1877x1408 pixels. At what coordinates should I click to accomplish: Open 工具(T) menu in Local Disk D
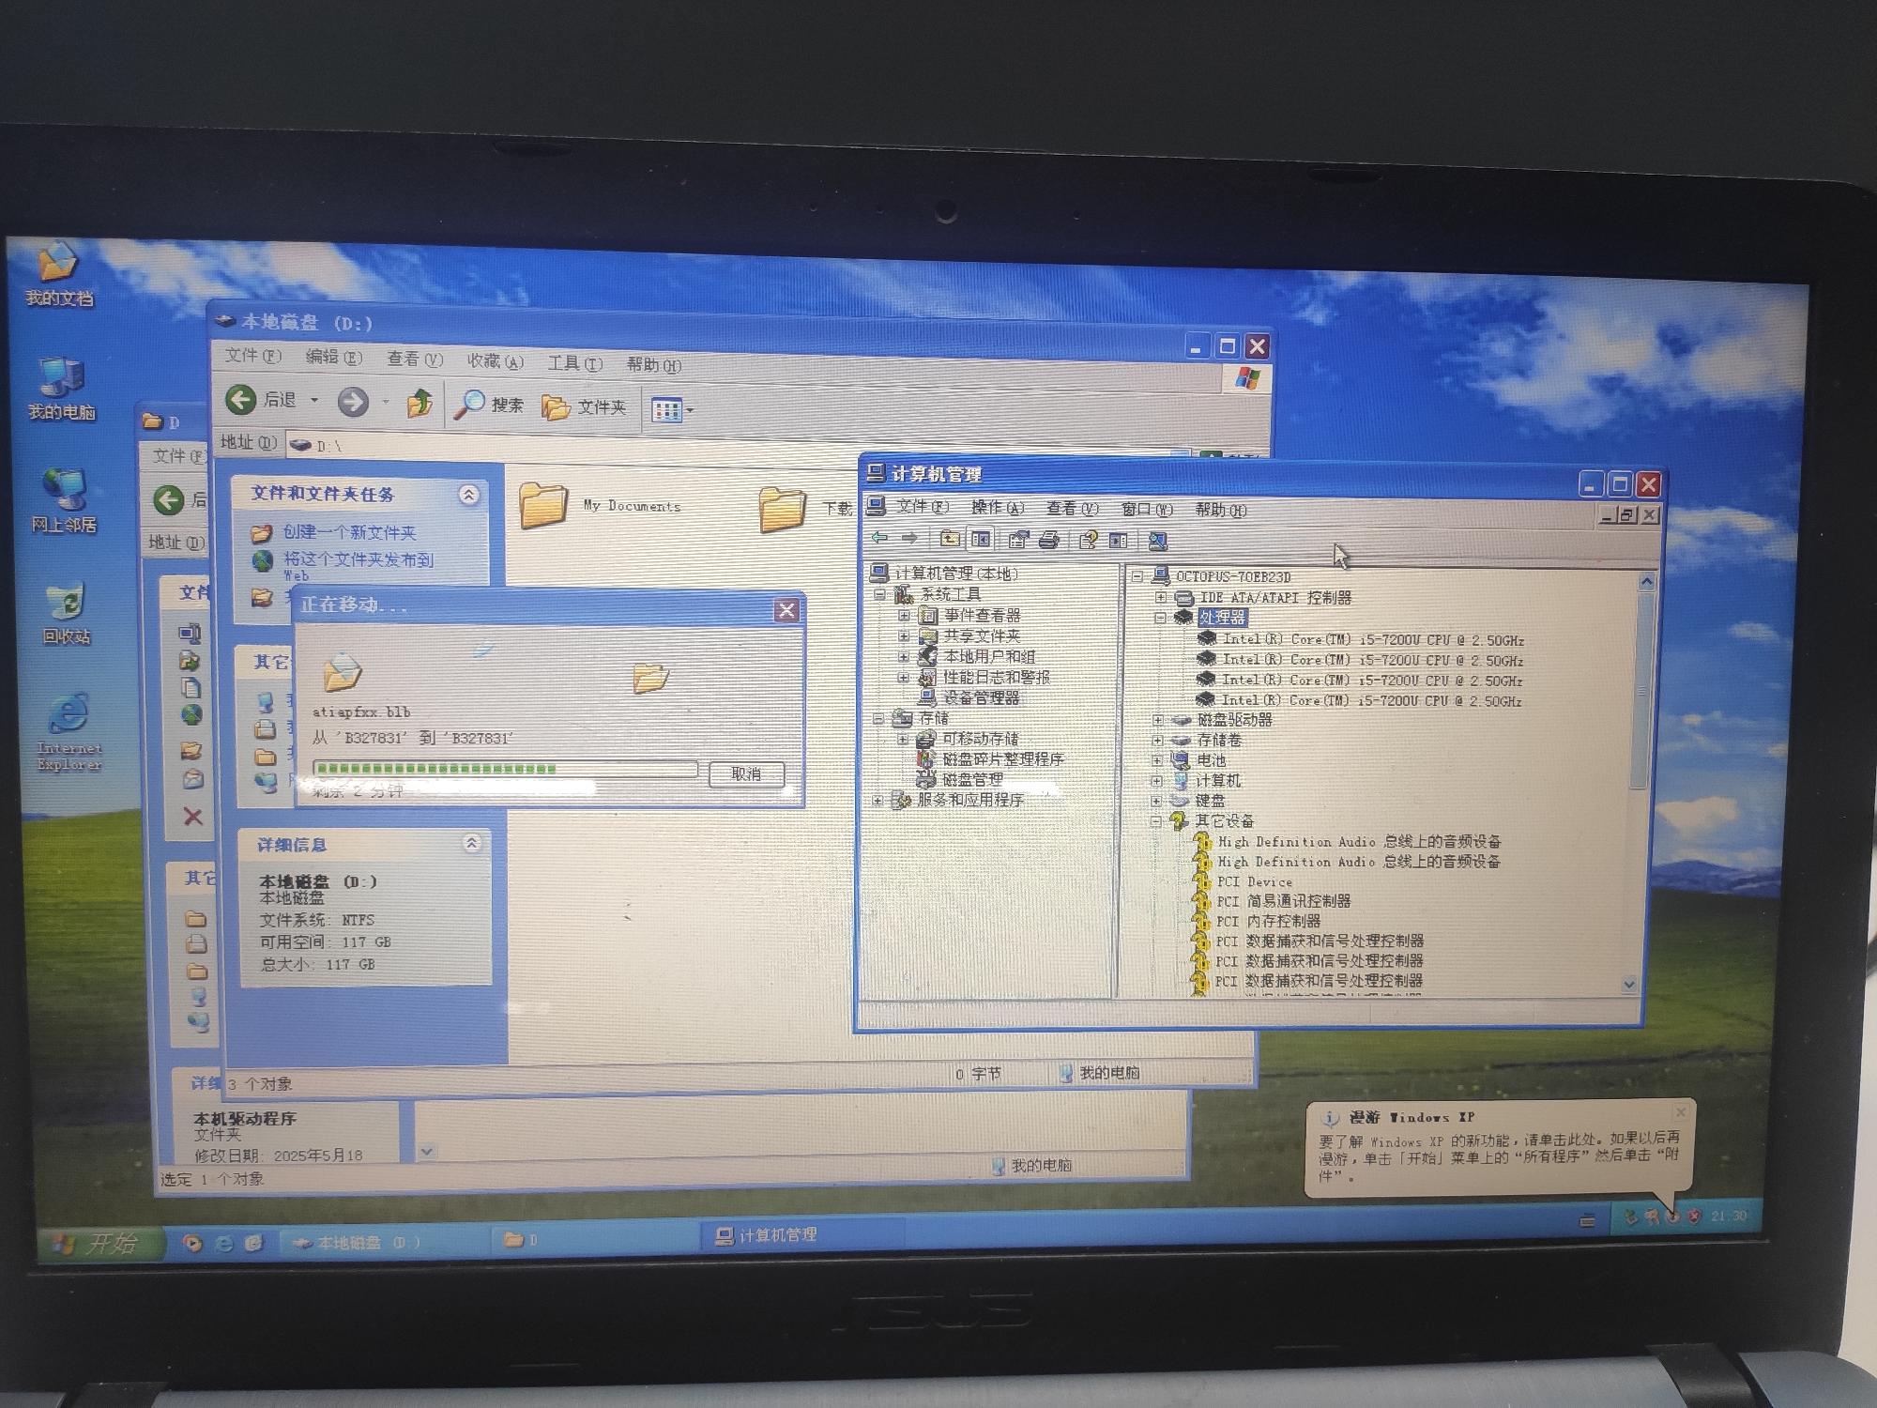574,363
